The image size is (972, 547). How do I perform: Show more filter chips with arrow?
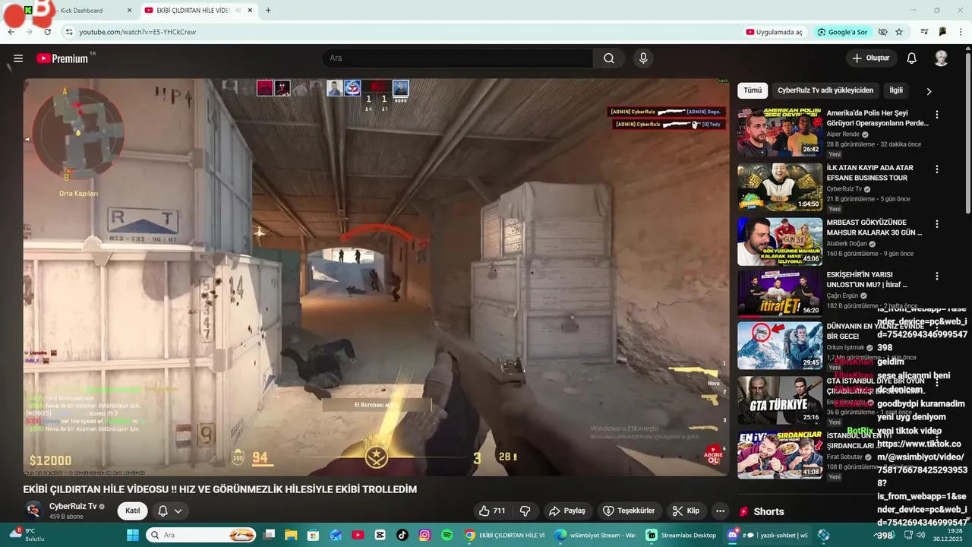tap(929, 91)
